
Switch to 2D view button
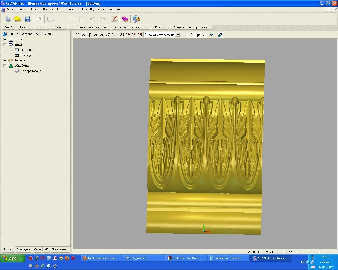click(77, 35)
